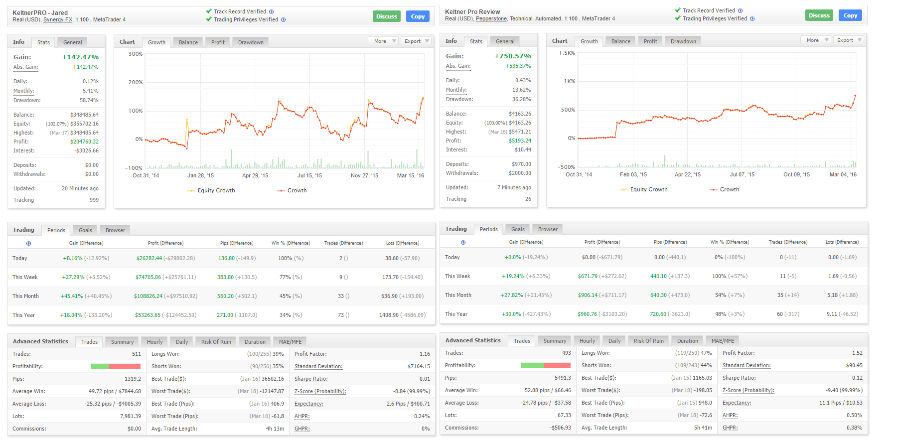The height and width of the screenshot is (443, 897).
Task: Toggle Equity Growth legend marker in Keltner Pro Review chart
Action: pos(624,190)
